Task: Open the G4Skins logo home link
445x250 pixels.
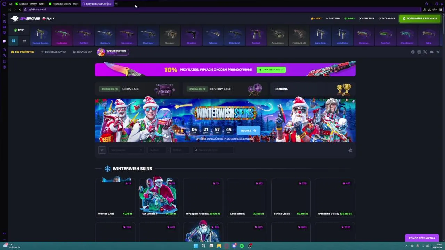Action: point(25,18)
